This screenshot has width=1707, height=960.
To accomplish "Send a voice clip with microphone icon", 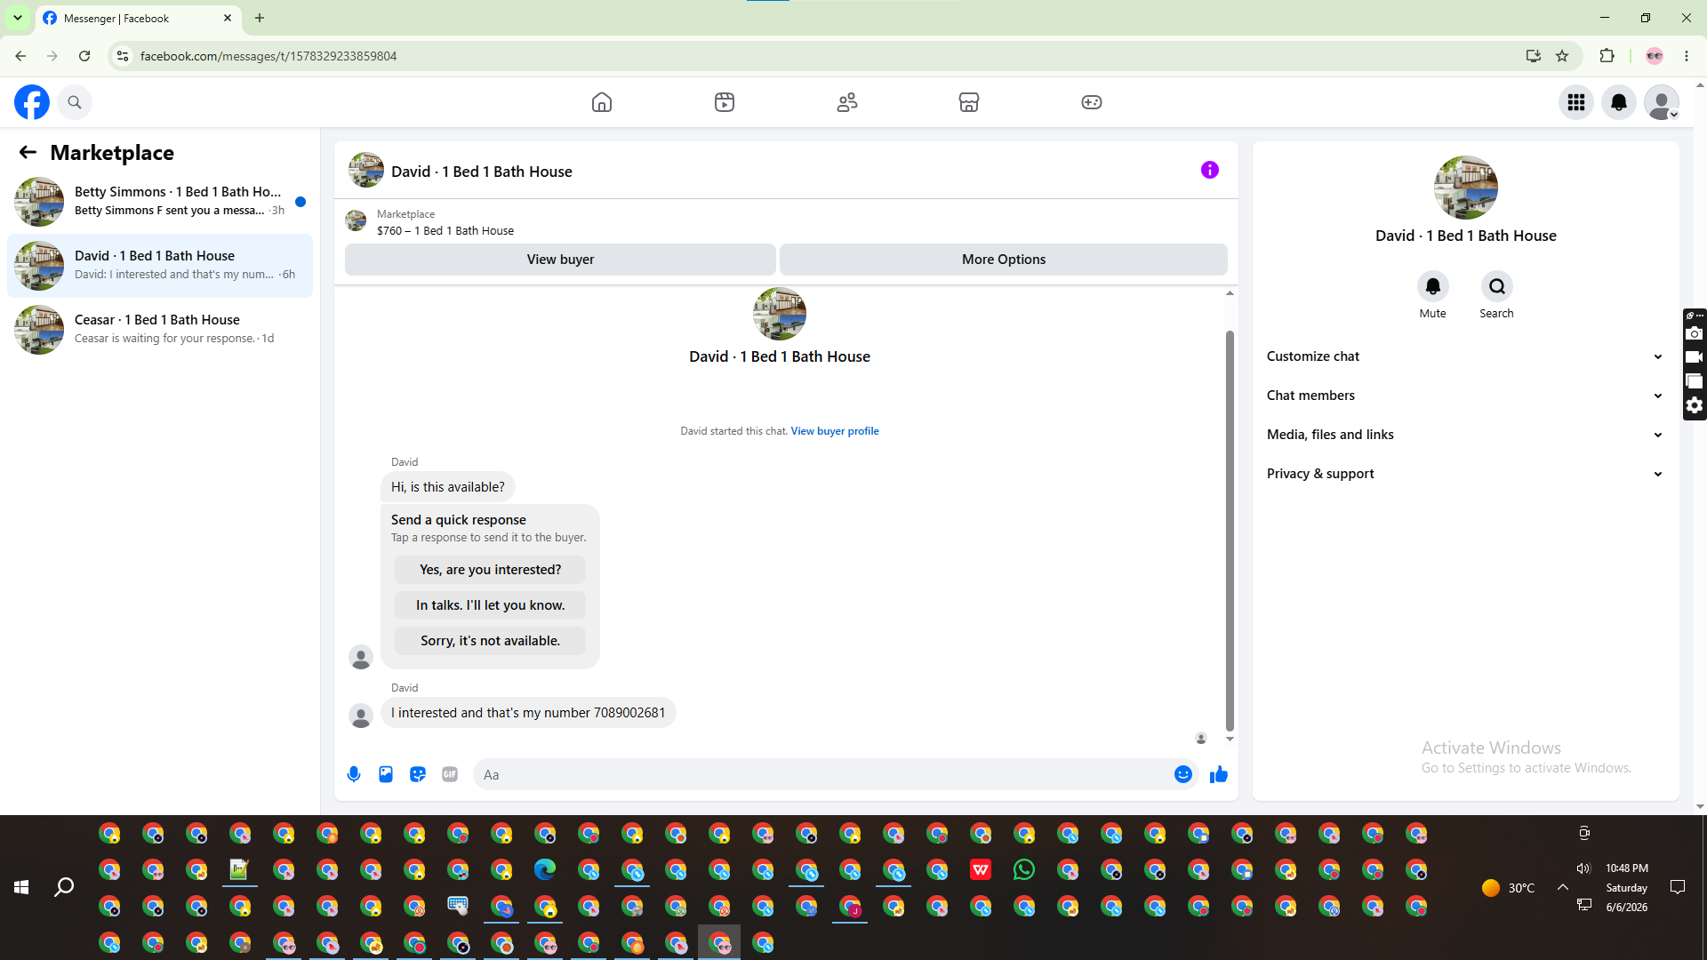I will (354, 774).
